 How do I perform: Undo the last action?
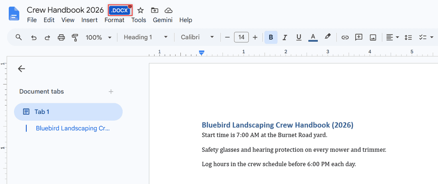[x=34, y=37]
